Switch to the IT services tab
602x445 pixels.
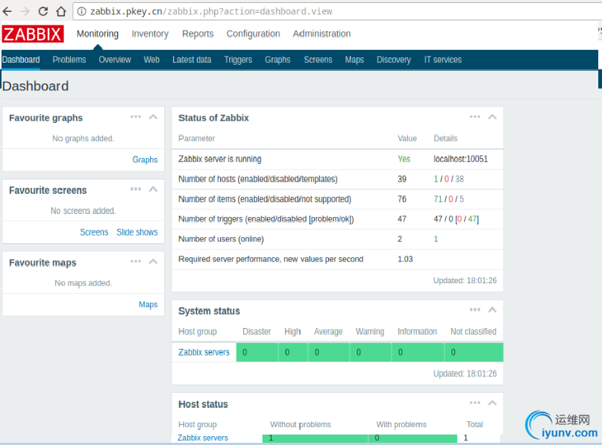[442, 60]
